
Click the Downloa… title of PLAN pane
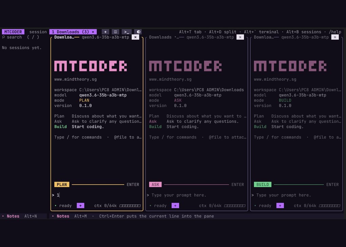tap(64, 37)
